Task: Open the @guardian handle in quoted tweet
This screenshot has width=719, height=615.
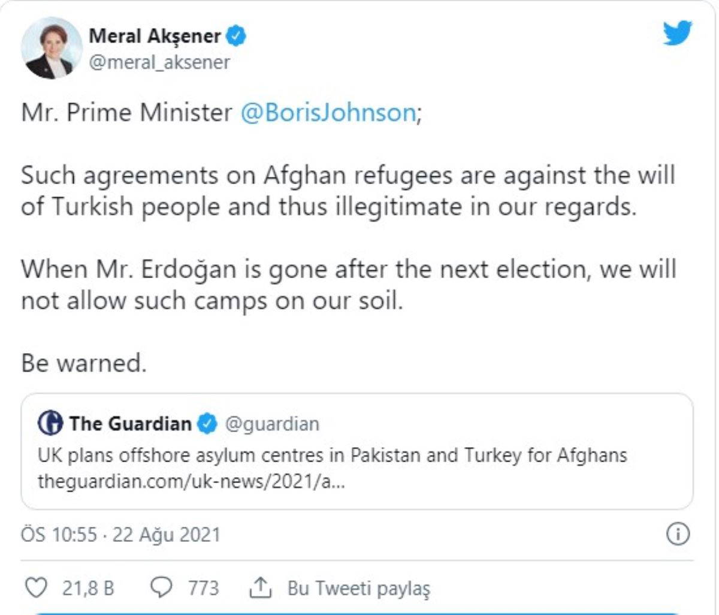Action: click(x=272, y=424)
